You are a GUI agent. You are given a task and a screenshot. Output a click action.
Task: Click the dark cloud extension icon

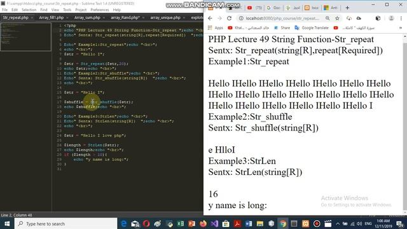click(x=359, y=18)
